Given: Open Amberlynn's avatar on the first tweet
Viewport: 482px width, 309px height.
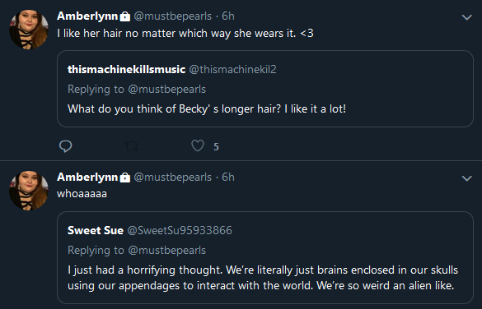Looking at the screenshot, I should point(29,29).
